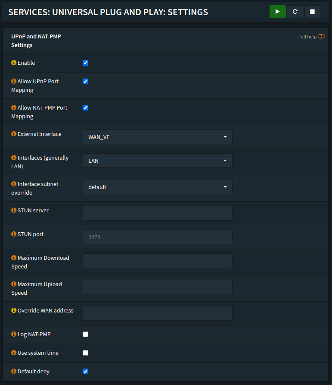The image size is (332, 385).
Task: Uncheck Allow UPnP Port Mapping
Action: pos(85,81)
